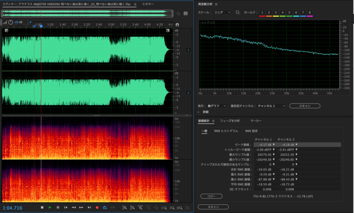Viewport: 354px width, 213px height.
Task: Click the fade out handle on waveform
Action: coord(168,30)
